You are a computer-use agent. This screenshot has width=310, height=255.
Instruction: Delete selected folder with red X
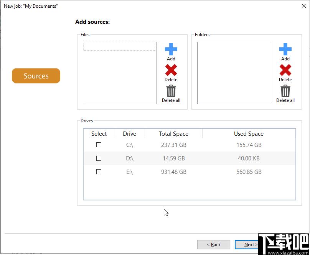pyautogui.click(x=285, y=70)
